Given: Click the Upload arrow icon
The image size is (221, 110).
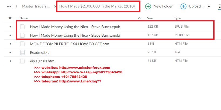Looking at the screenshot, I should 183,6.
